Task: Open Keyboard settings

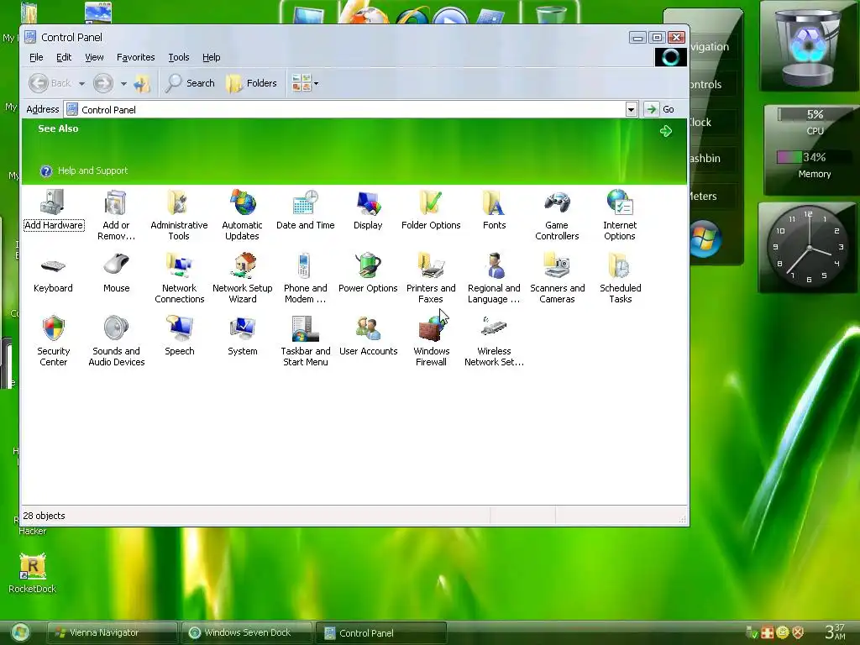Action: [x=53, y=273]
